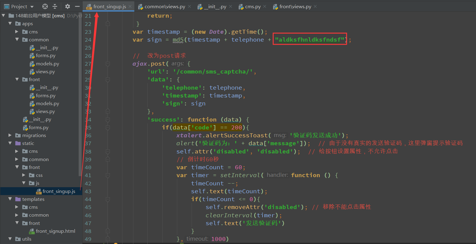The height and width of the screenshot is (244, 476).
Task: Toggle fold marker for setInterval line 41
Action: click(108, 175)
